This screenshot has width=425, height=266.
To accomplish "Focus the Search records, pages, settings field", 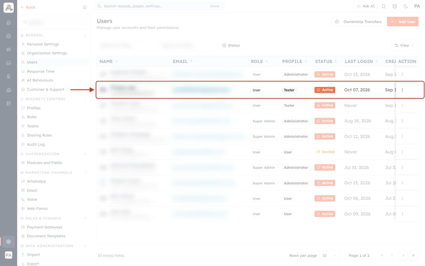I will (159, 6).
